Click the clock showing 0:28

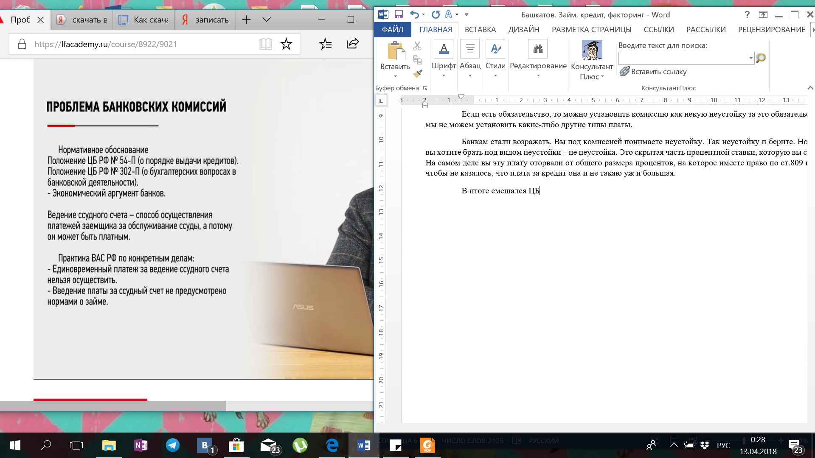point(758,440)
